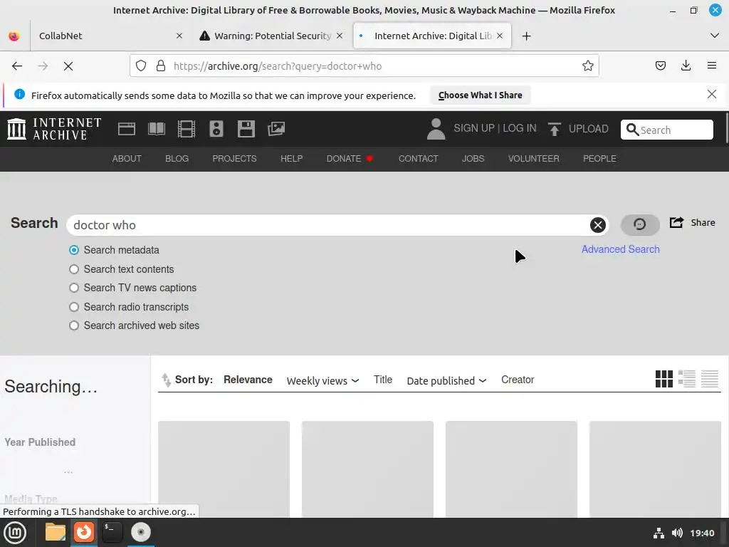This screenshot has width=729, height=547.
Task: Click the Share icon
Action: (x=676, y=222)
